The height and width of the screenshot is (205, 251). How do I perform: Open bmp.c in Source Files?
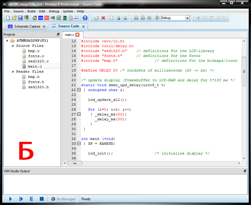(34, 51)
